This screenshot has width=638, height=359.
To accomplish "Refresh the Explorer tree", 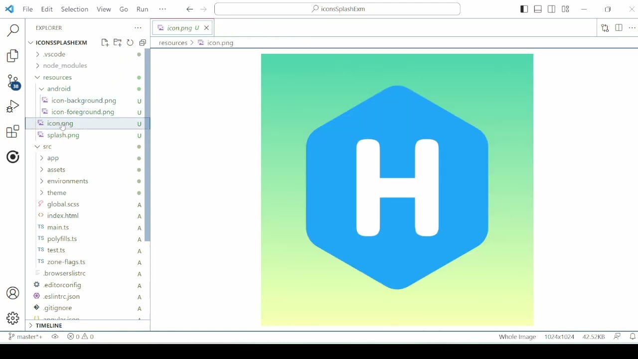I will [130, 43].
